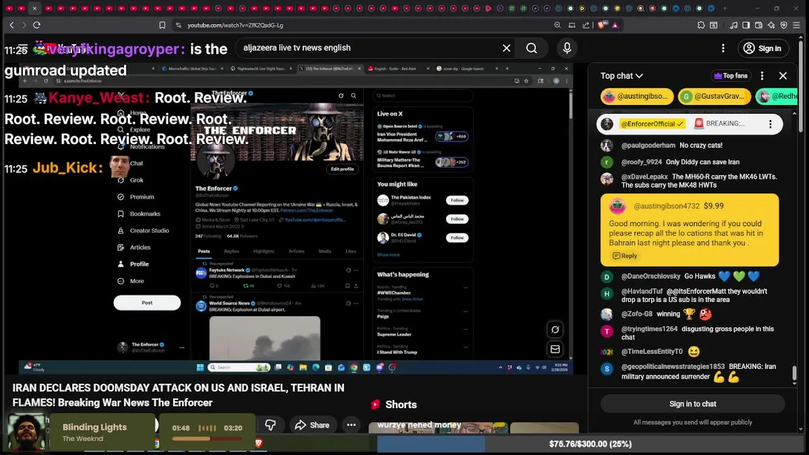Open the browser main hamburger menu

(796, 25)
